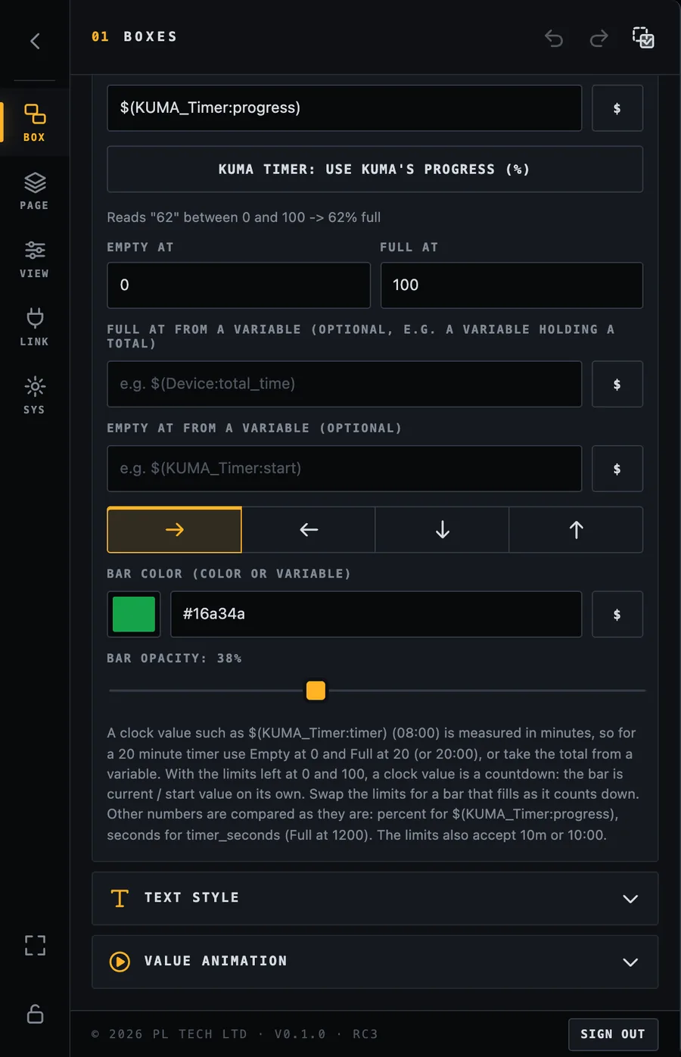Image resolution: width=681 pixels, height=1057 pixels.
Task: Switch to the PAGE sidebar tab
Action: pos(35,191)
